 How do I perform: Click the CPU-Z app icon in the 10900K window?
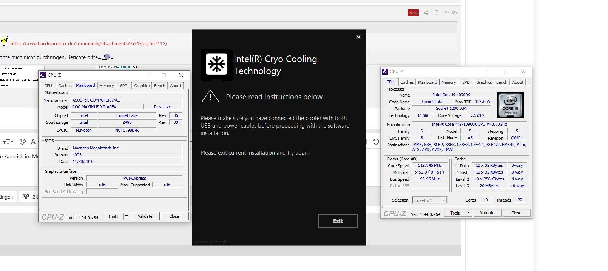click(385, 72)
